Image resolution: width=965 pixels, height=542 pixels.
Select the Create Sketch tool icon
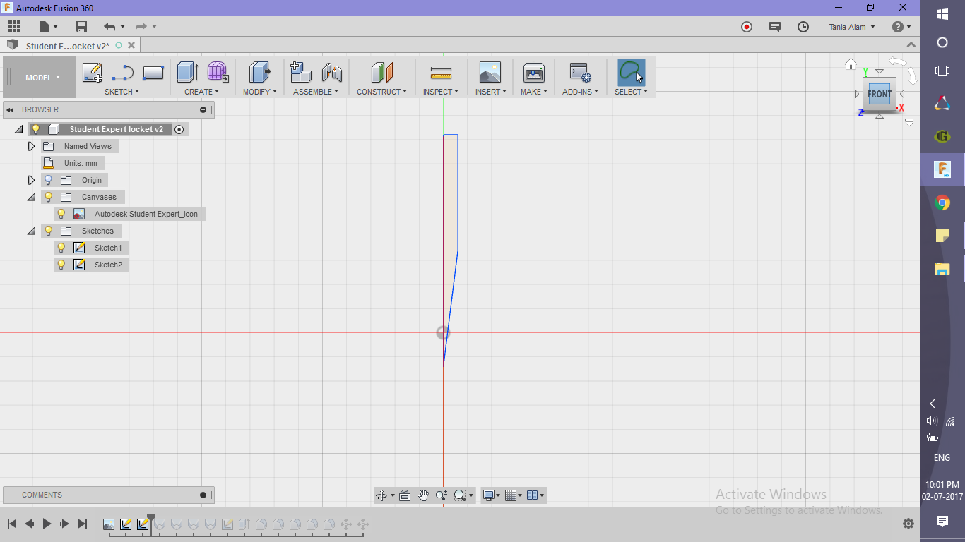[x=93, y=73]
